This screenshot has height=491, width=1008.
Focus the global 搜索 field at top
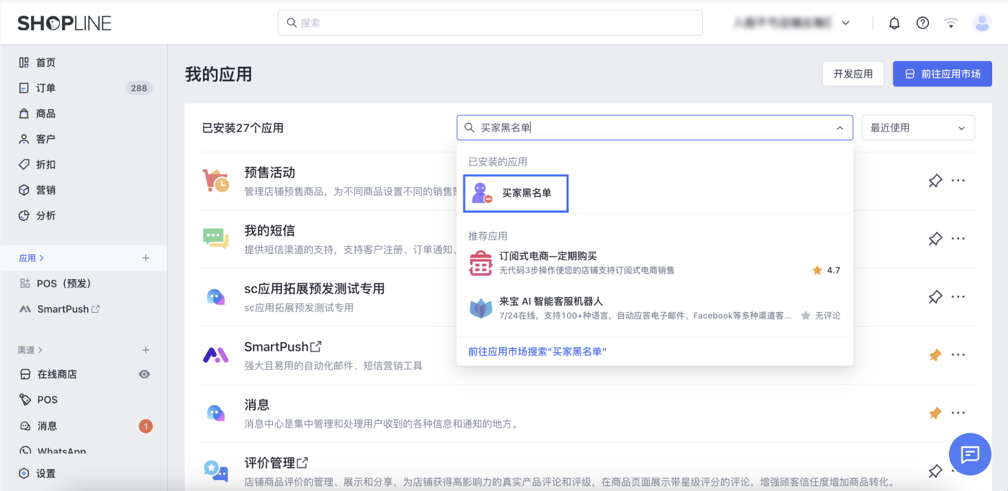coord(490,23)
